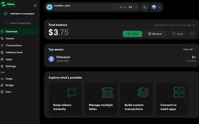
Task: Open the Connect to web3 apps card
Action: tap(172, 99)
